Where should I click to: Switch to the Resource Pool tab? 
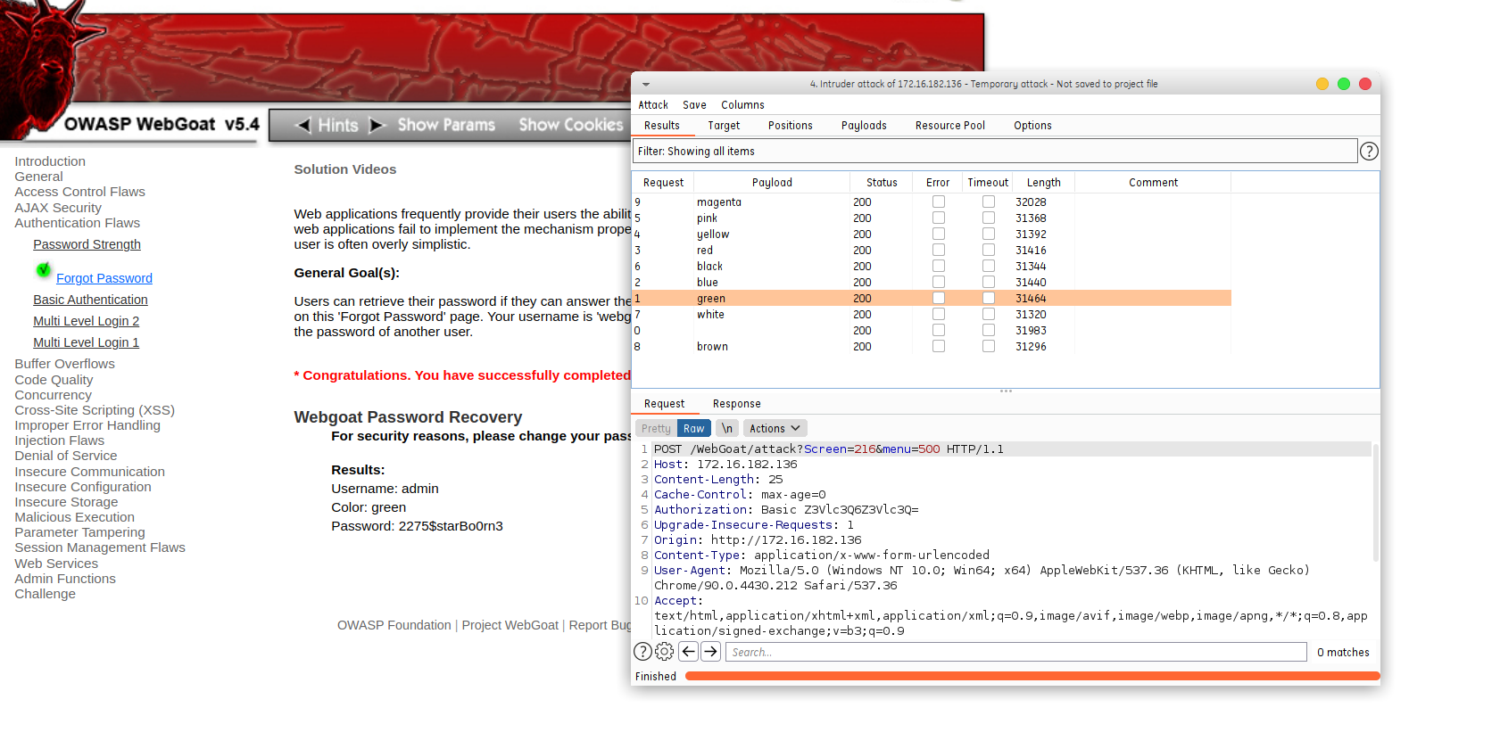pos(950,126)
